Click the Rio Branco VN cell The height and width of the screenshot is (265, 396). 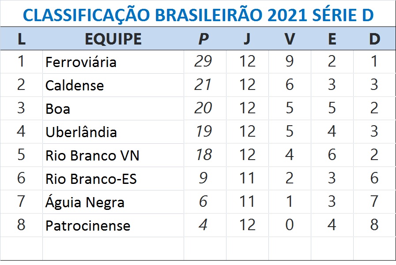pos(92,155)
